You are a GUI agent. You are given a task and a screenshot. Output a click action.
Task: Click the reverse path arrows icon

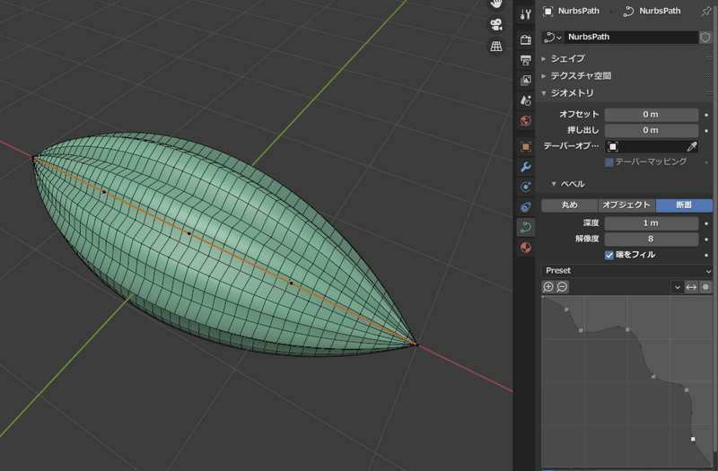pyautogui.click(x=691, y=287)
